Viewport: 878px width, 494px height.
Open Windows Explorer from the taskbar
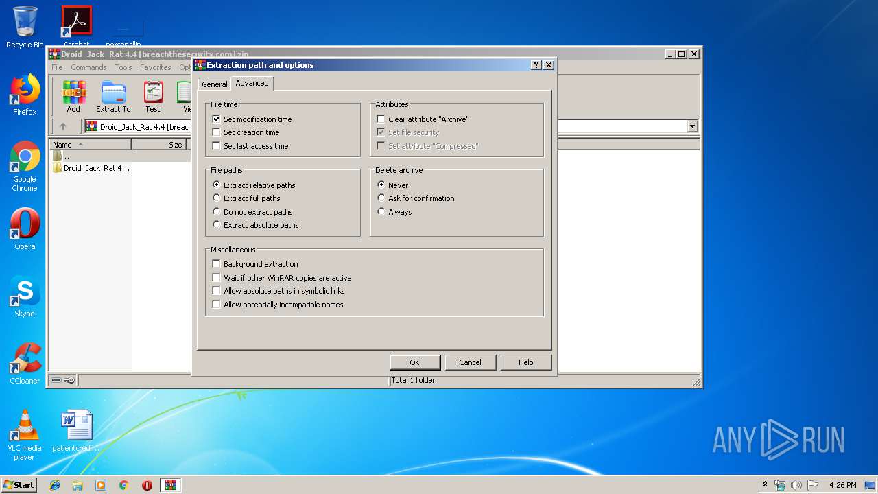click(78, 485)
